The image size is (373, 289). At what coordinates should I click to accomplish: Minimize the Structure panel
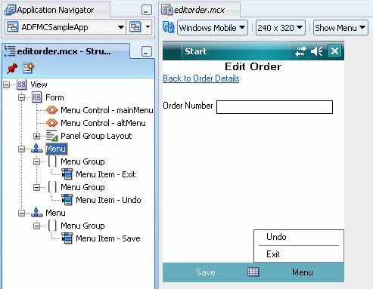click(147, 51)
